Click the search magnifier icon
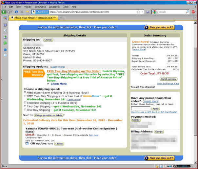This screenshot has width=198, height=169. (187, 12)
